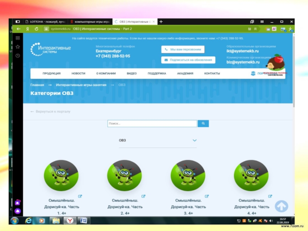Viewport: 308px width, 231px height.
Task: Click the taskbar clock showing 16:57
Action: pyautogui.click(x=283, y=221)
